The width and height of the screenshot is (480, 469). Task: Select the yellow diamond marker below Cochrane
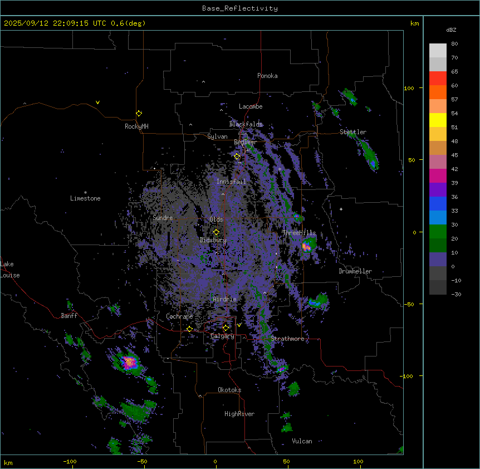click(x=189, y=329)
